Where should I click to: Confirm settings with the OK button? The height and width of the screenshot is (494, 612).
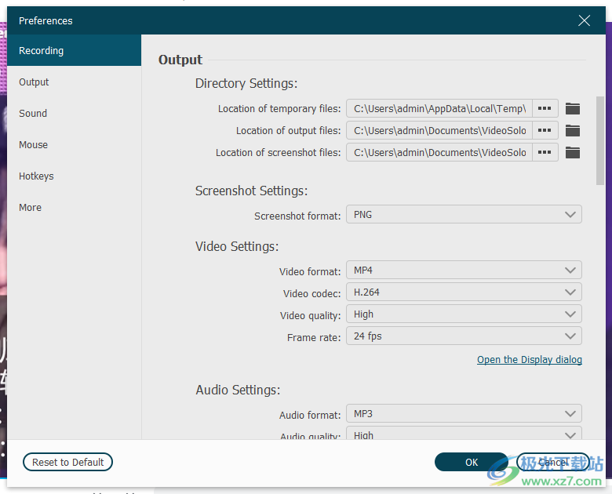472,462
